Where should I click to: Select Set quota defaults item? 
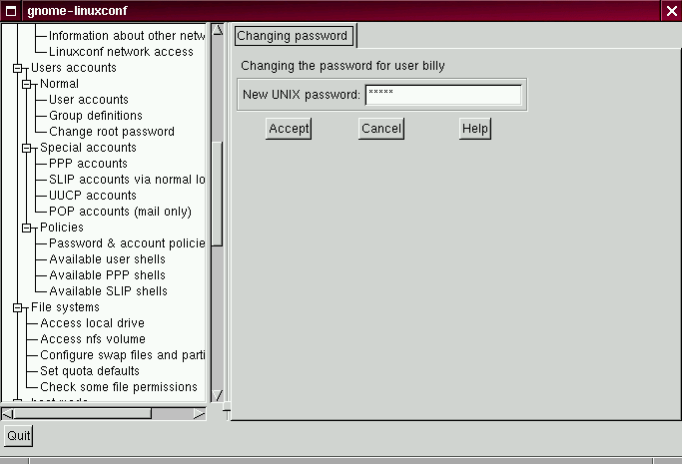point(89,371)
